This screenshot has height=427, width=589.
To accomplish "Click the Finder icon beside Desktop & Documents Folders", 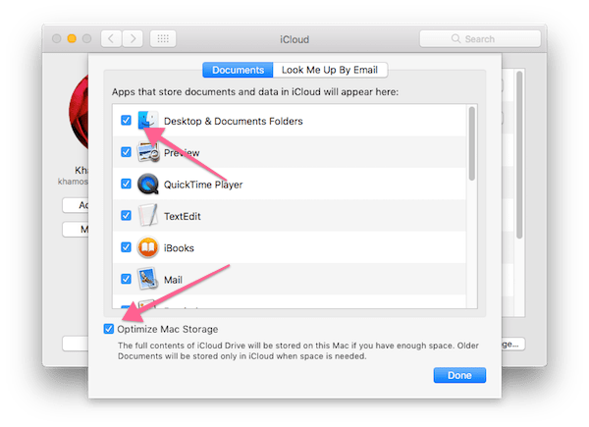I will tap(147, 120).
